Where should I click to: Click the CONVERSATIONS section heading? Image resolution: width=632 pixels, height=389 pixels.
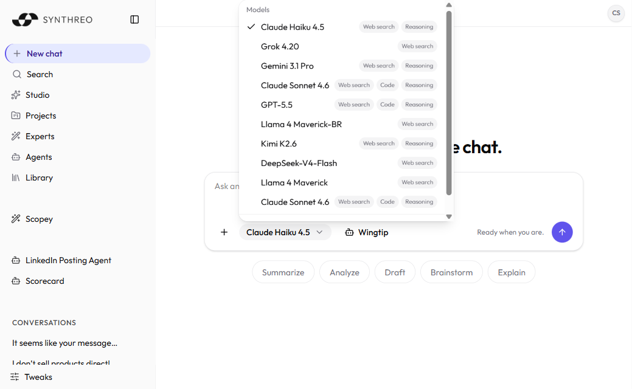(44, 323)
